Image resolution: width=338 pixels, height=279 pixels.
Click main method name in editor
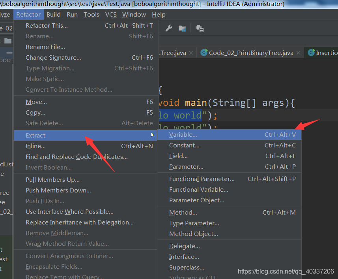(196, 103)
